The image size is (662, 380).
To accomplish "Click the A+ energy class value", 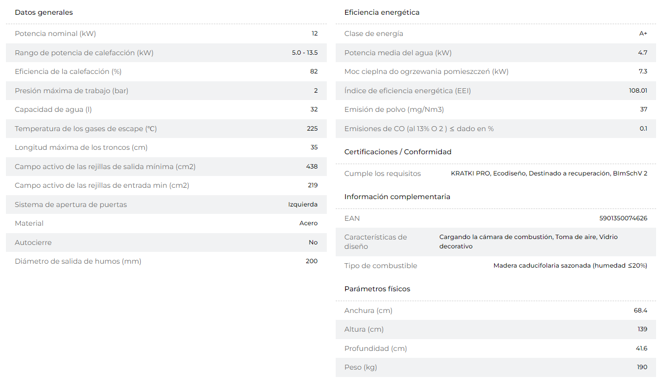I will pos(643,34).
